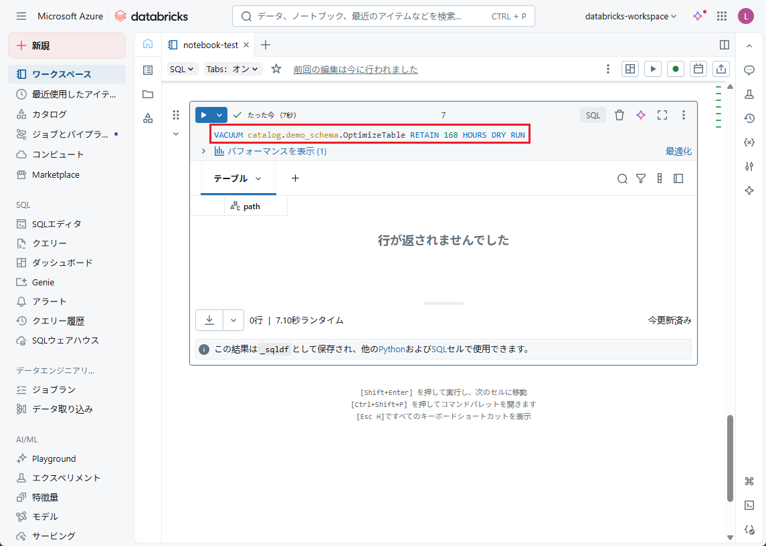Expand cell to fullscreen view

(662, 115)
